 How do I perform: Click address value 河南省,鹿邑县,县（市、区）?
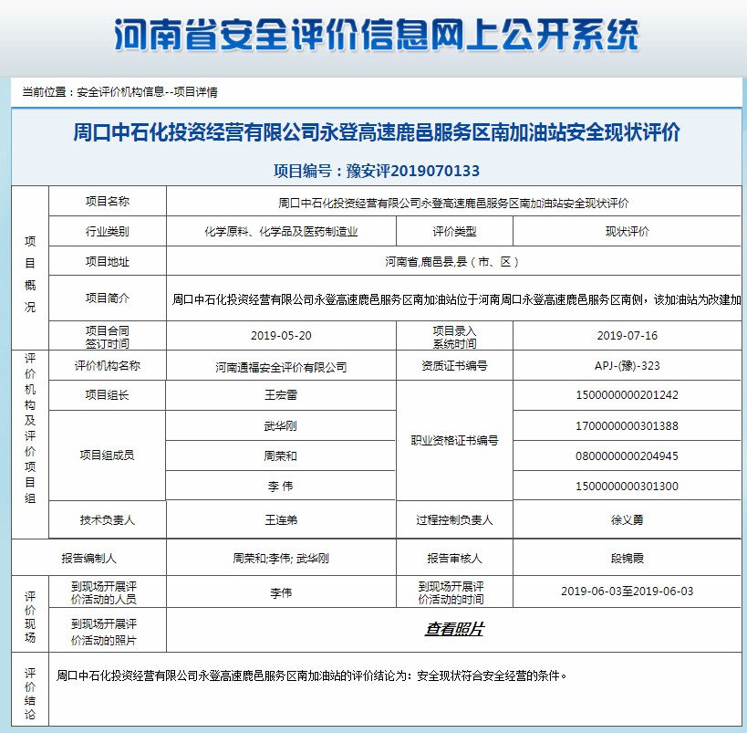tap(452, 261)
